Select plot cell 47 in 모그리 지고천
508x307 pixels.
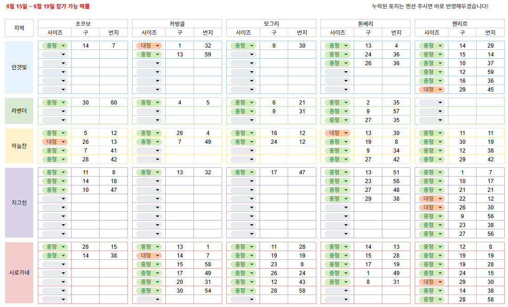point(302,172)
